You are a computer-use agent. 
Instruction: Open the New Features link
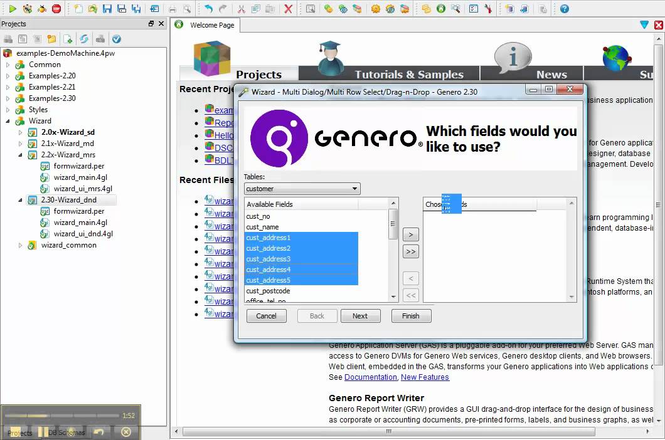pos(425,377)
